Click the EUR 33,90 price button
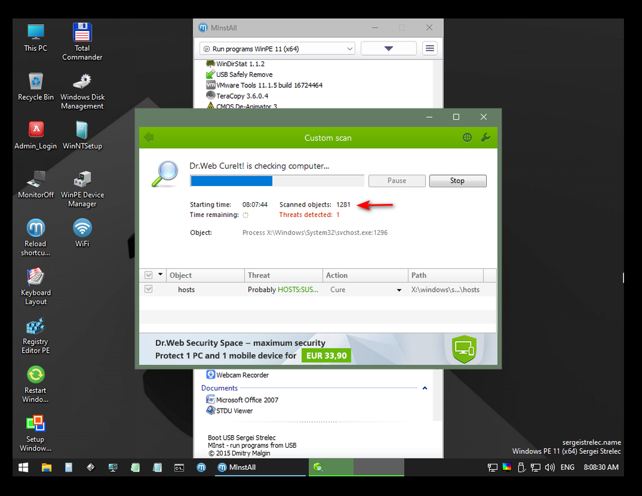Screen dimensions: 642x496 [327, 356]
